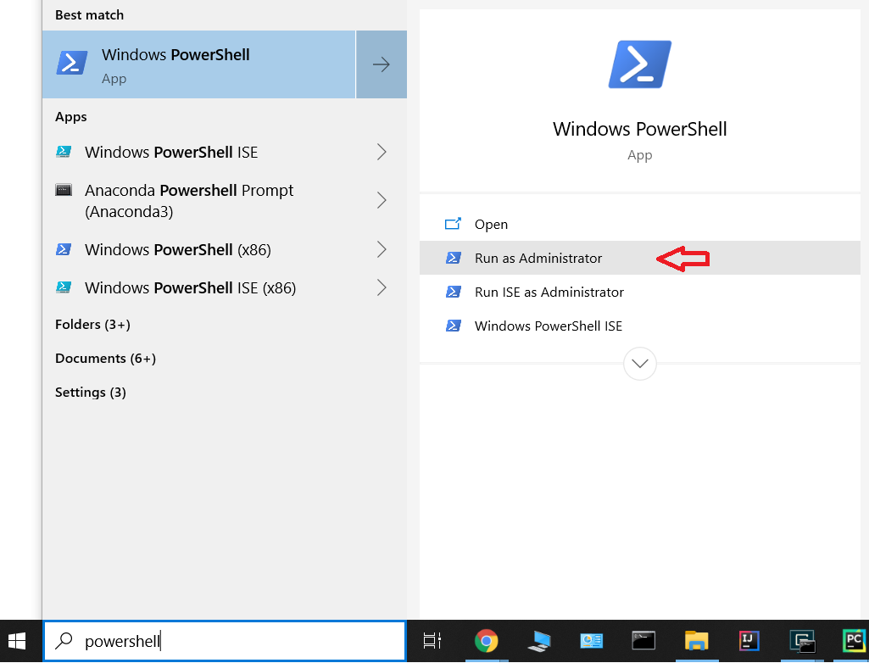Open File Explorer from the taskbar
Image resolution: width=869 pixels, height=663 pixels.
tap(696, 641)
